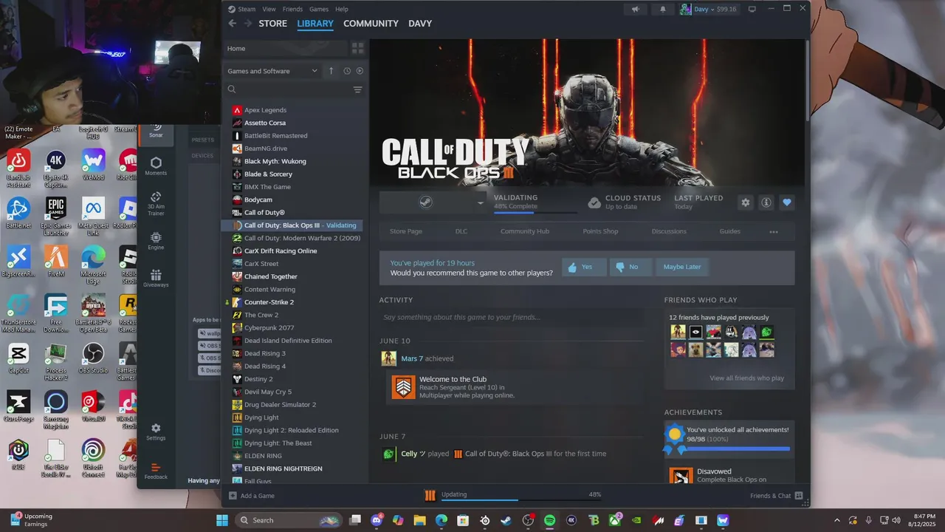The width and height of the screenshot is (945, 532).
Task: Click the Steam forward navigation arrow
Action: pyautogui.click(x=248, y=24)
